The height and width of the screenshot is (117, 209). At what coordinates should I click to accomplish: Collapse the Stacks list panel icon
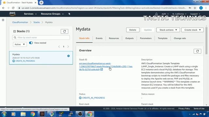14,31
